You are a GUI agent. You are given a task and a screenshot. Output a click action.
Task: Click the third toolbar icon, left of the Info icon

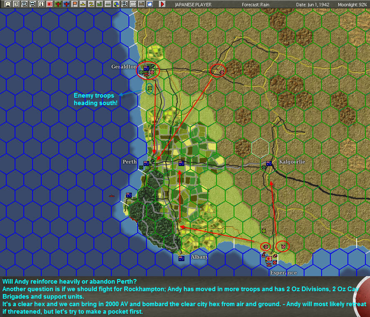click(x=24, y=4)
